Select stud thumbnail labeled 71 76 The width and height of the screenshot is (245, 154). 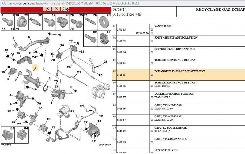coord(90,22)
